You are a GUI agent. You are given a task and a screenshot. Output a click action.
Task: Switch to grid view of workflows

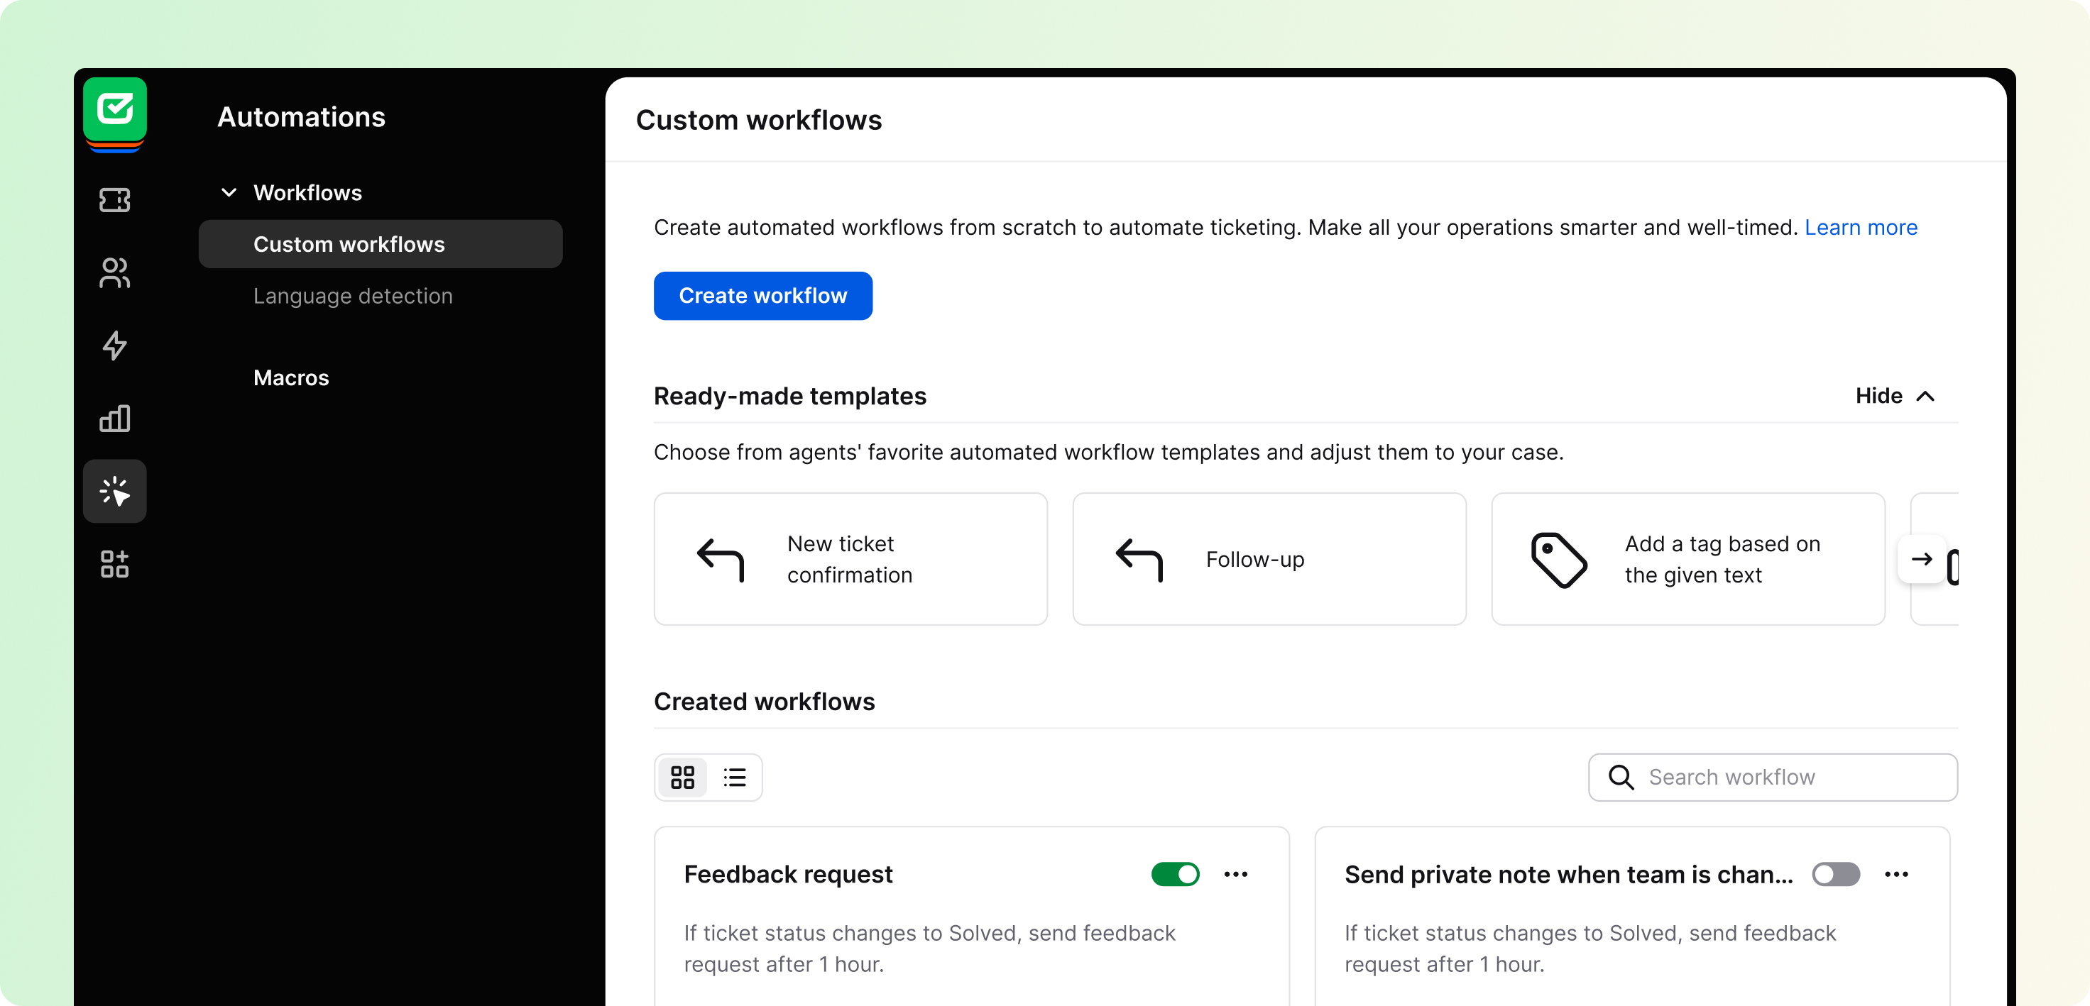point(682,778)
